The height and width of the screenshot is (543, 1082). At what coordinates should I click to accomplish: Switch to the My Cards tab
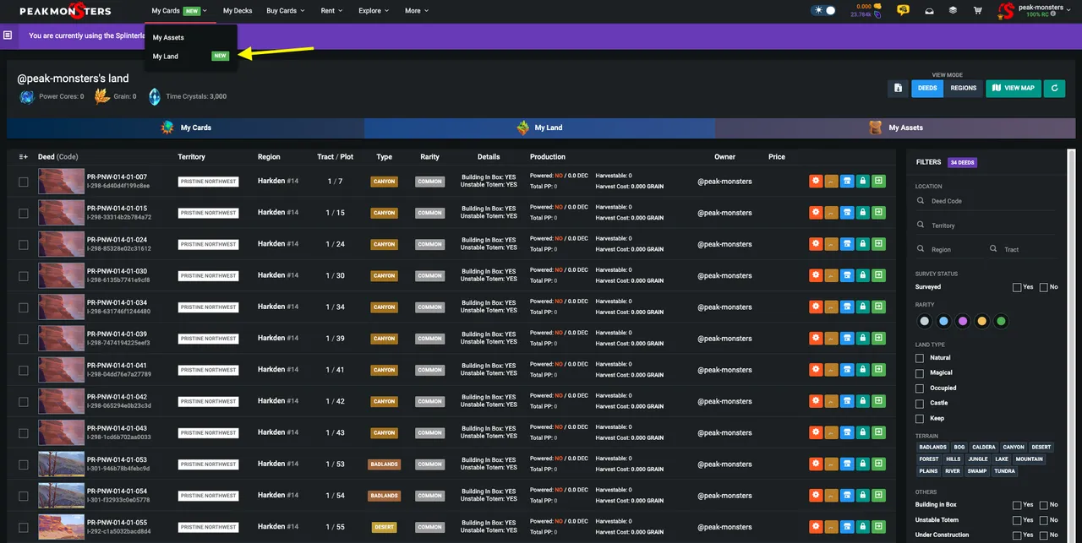(x=185, y=128)
